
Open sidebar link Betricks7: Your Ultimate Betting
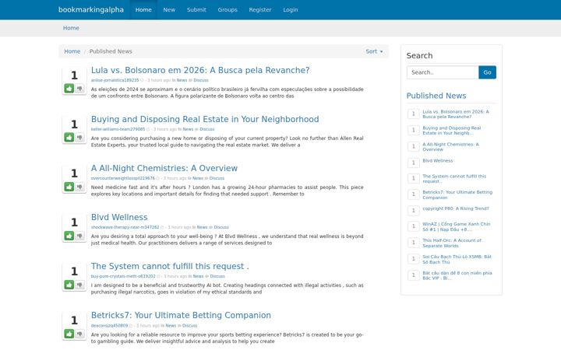[x=457, y=194]
